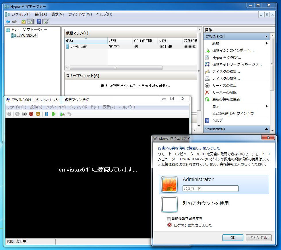
Task: Collapse the vmvistax64 actions section
Action: click(266, 129)
